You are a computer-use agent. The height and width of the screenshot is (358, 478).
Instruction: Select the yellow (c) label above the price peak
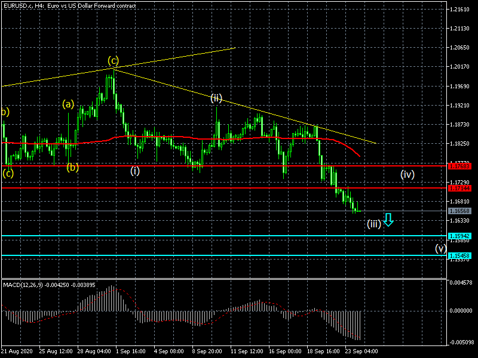pyautogui.click(x=113, y=61)
